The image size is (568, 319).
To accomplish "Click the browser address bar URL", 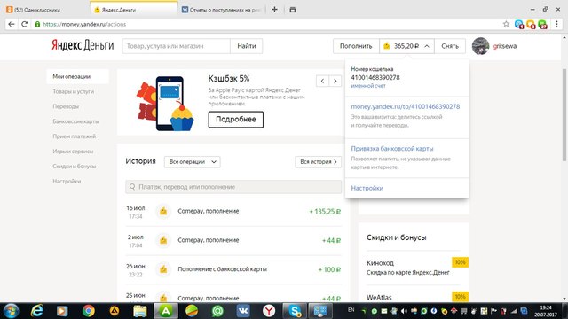I will coord(84,24).
